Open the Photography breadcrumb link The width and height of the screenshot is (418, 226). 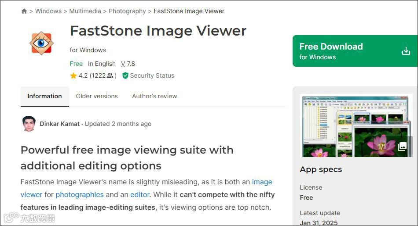pos(127,11)
